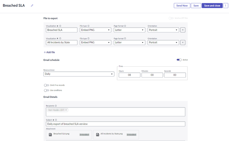Show info icon next to Subject
The width and height of the screenshot is (229, 141).
click(56, 120)
